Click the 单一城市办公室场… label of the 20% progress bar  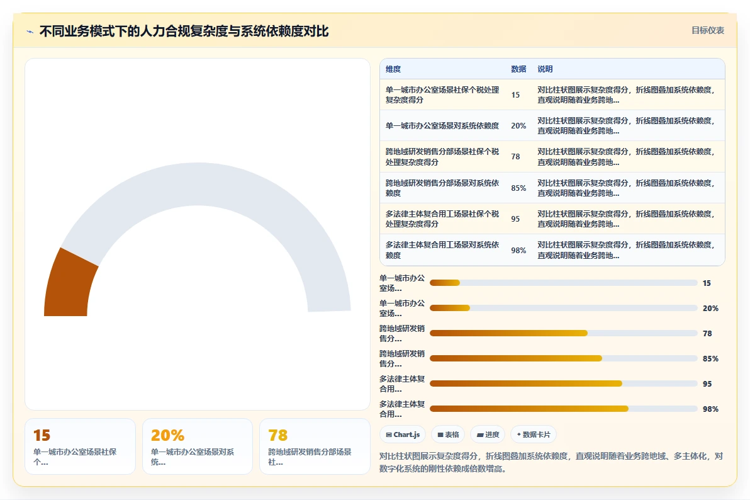(402, 308)
